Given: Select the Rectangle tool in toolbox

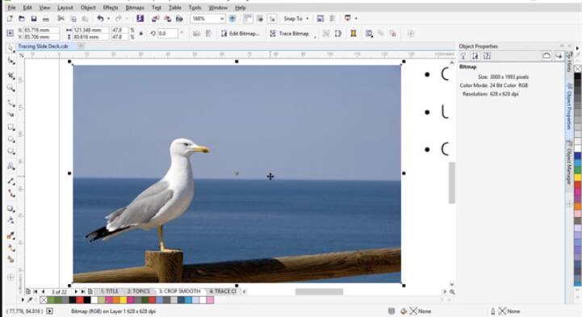Looking at the screenshot, I should [x=10, y=127].
